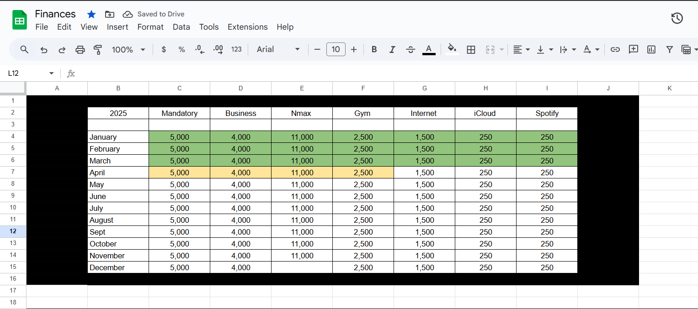
Task: Open the File menu
Action: [x=42, y=27]
